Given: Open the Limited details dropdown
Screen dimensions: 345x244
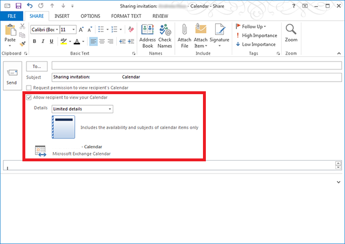Looking at the screenshot, I should [x=82, y=109].
